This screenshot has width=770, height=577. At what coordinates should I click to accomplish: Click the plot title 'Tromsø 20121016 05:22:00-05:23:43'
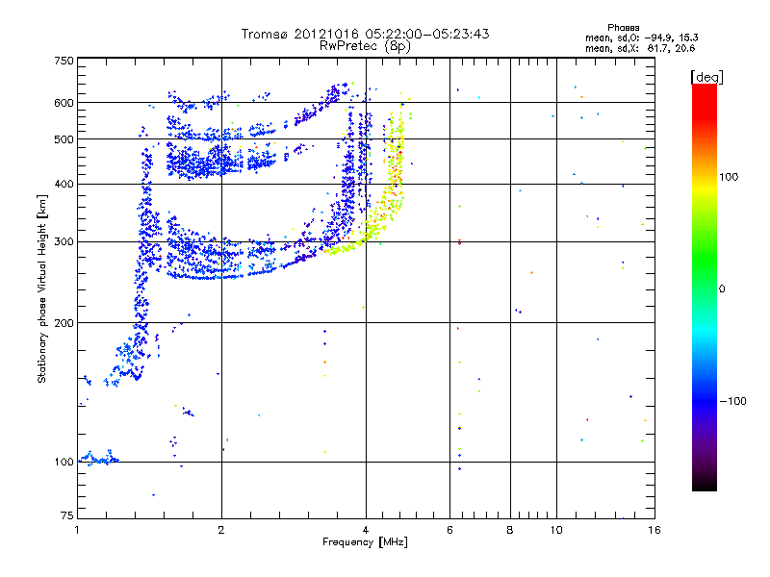tap(365, 34)
